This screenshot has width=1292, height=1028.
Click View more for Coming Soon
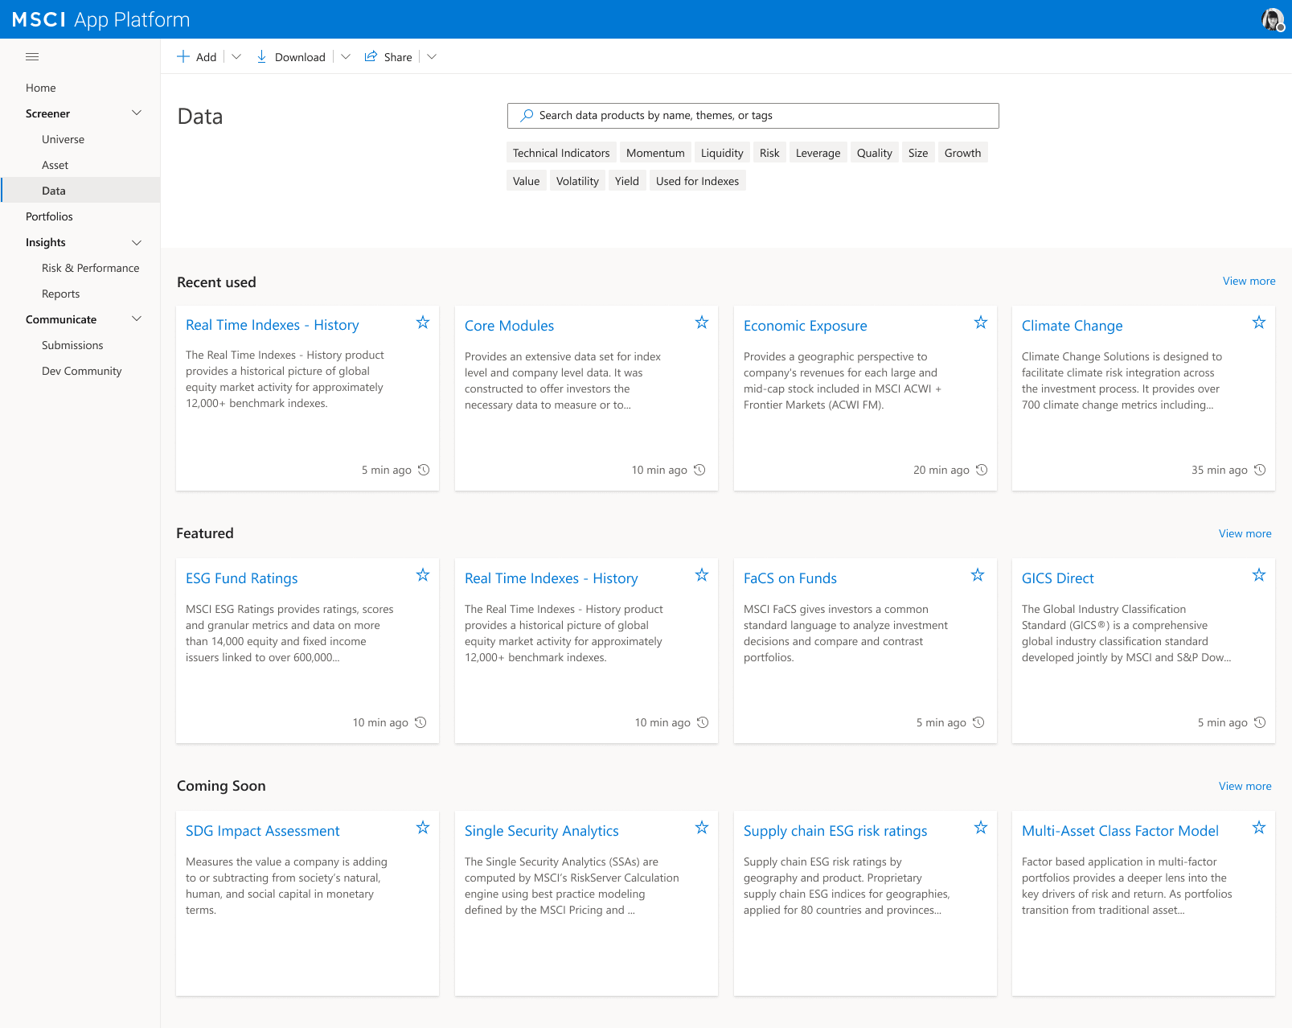pyautogui.click(x=1245, y=786)
